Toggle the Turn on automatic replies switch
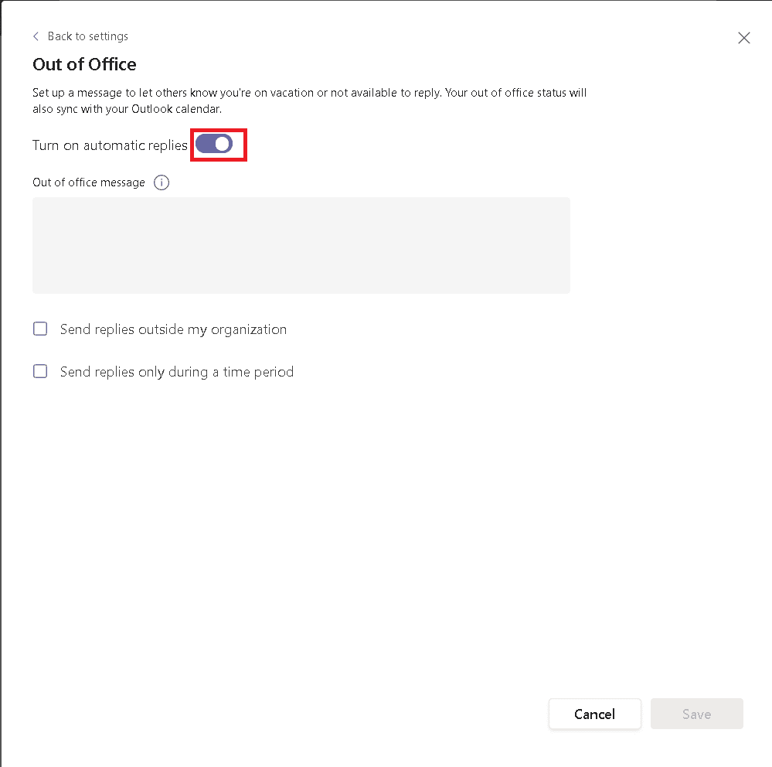The image size is (772, 767). 214,144
